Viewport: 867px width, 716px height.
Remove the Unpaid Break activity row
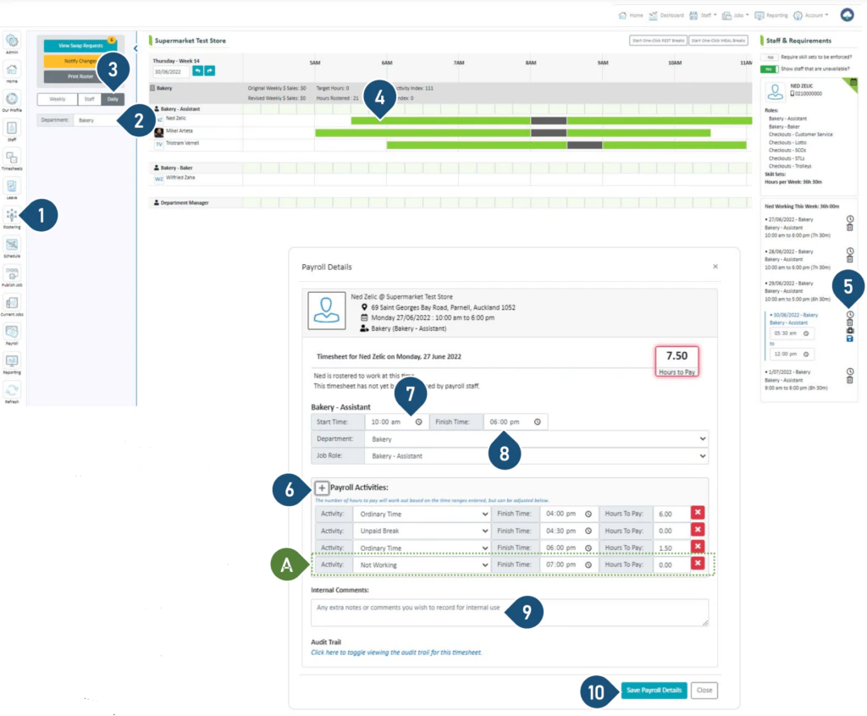(698, 530)
